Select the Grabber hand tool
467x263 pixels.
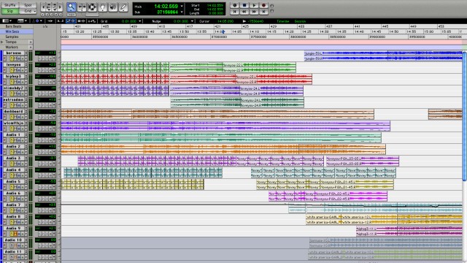102,7
